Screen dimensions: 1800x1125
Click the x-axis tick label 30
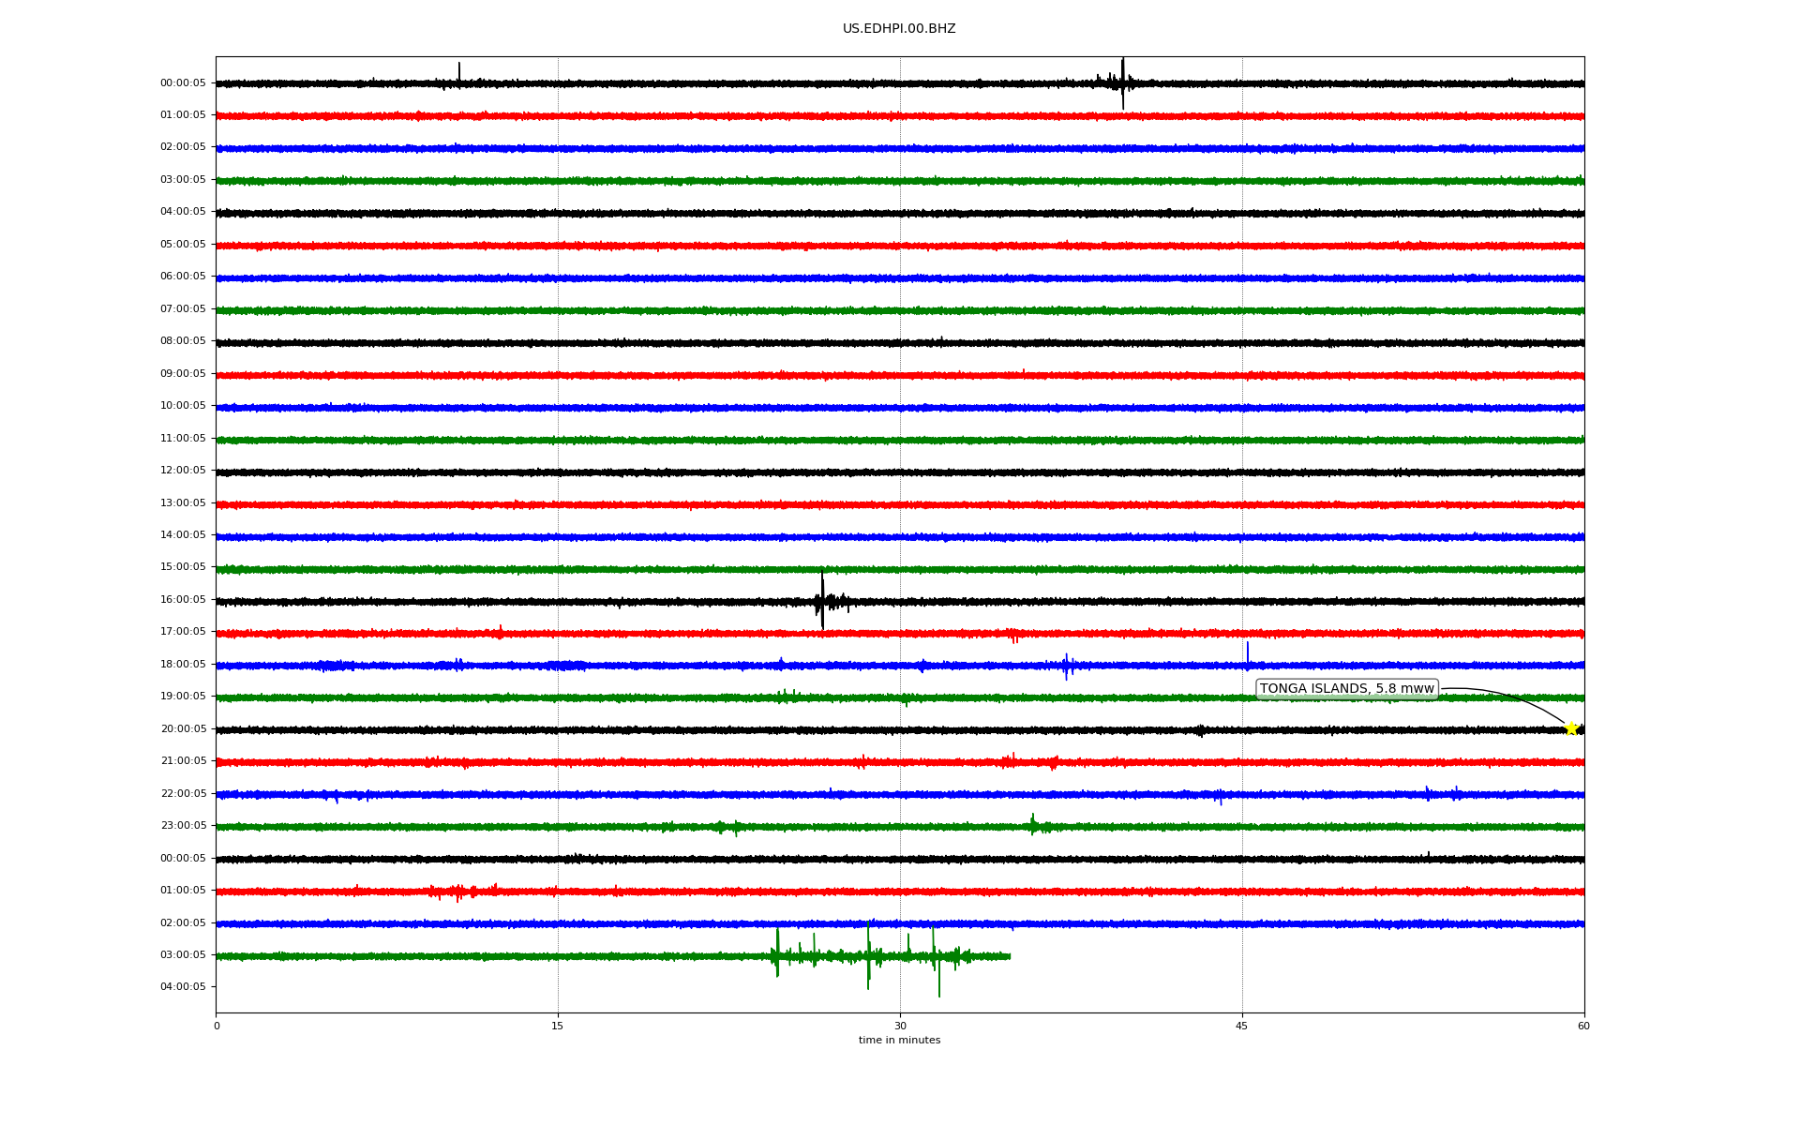[x=900, y=1027]
